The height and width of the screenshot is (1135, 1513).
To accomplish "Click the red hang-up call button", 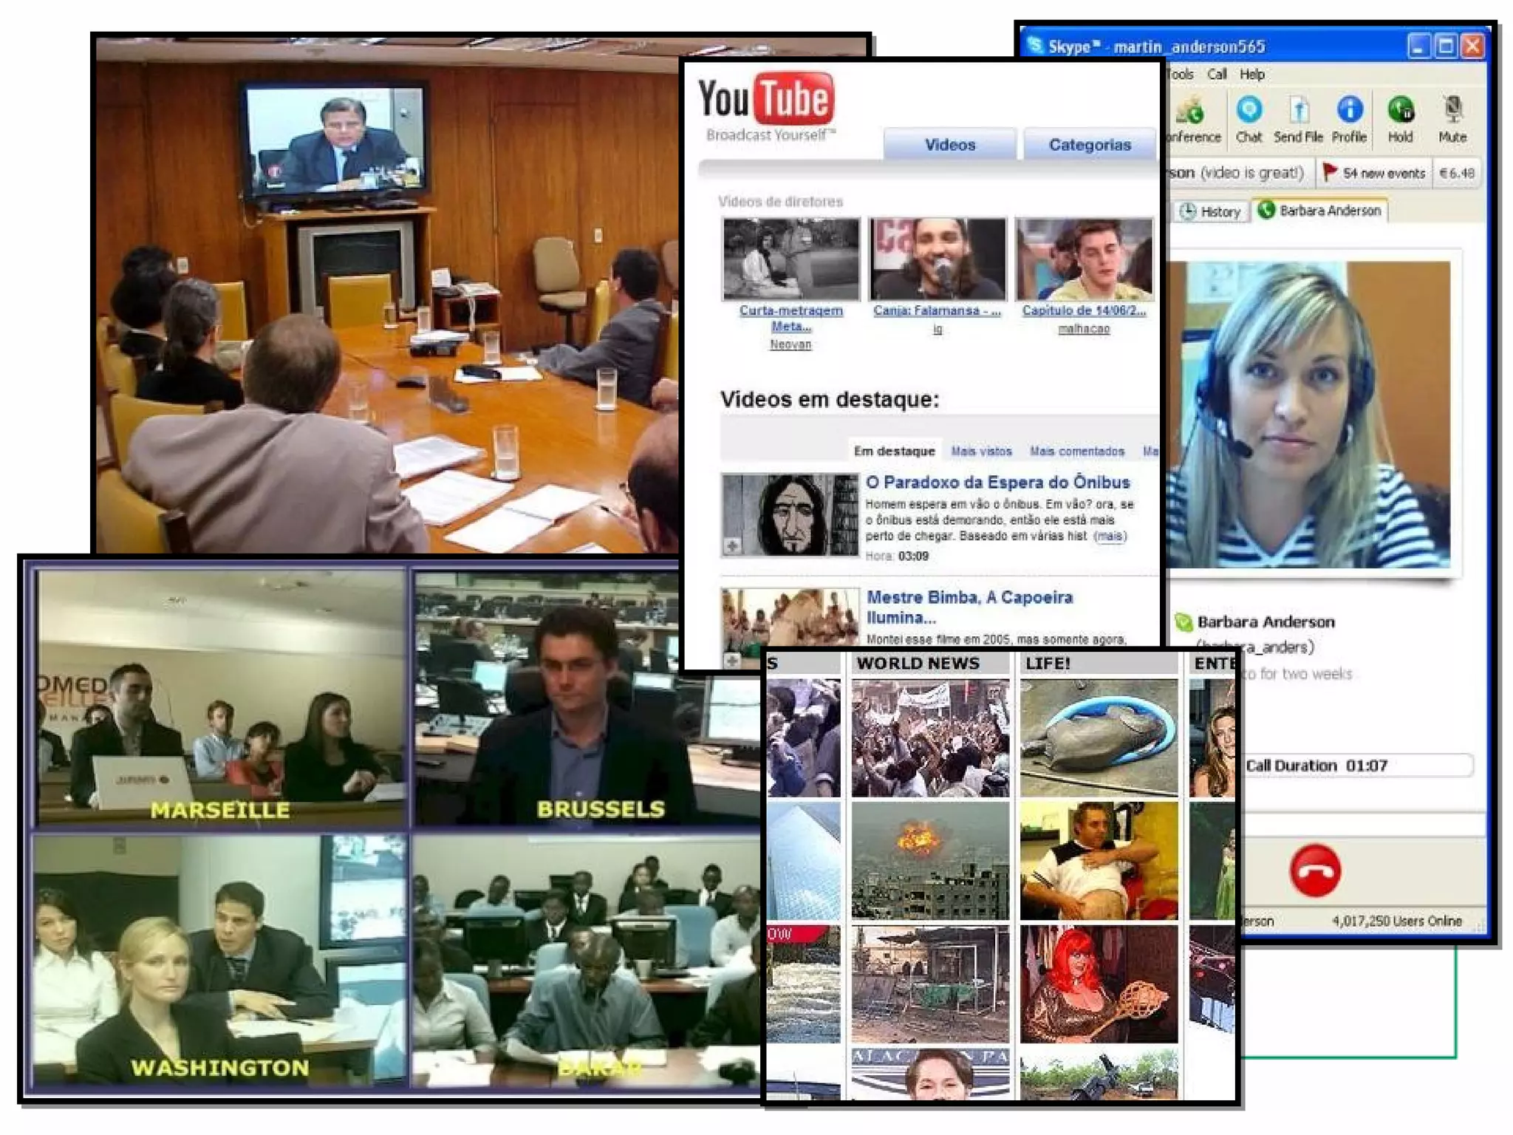I will 1315,870.
